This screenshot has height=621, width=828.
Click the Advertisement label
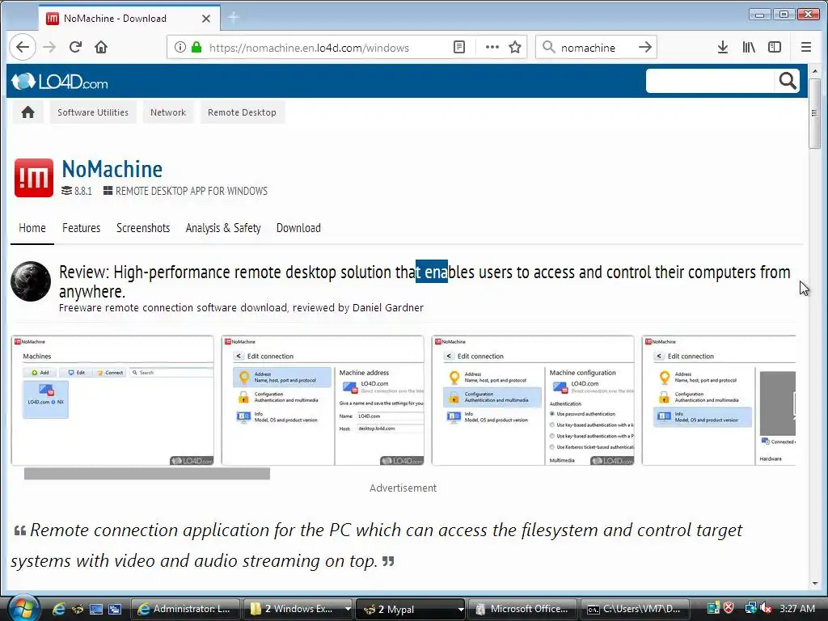[x=403, y=488]
